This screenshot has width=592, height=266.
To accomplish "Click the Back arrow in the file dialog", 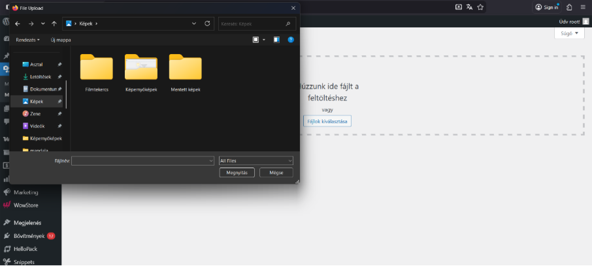I will (18, 23).
